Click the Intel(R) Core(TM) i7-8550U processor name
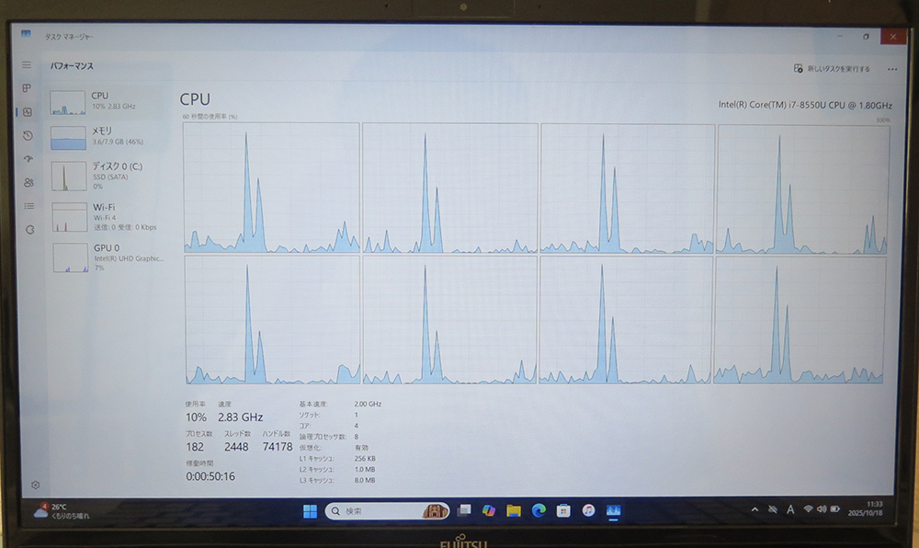The height and width of the screenshot is (548, 919). coord(805,105)
